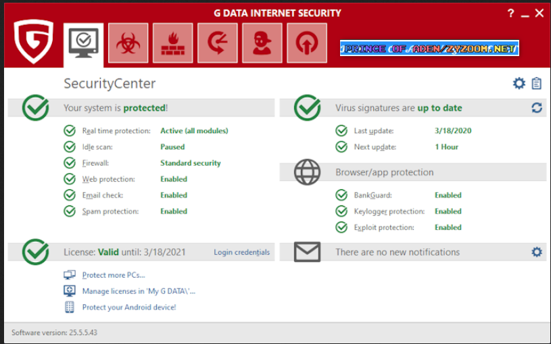Open Login credentials link

pos(242,252)
